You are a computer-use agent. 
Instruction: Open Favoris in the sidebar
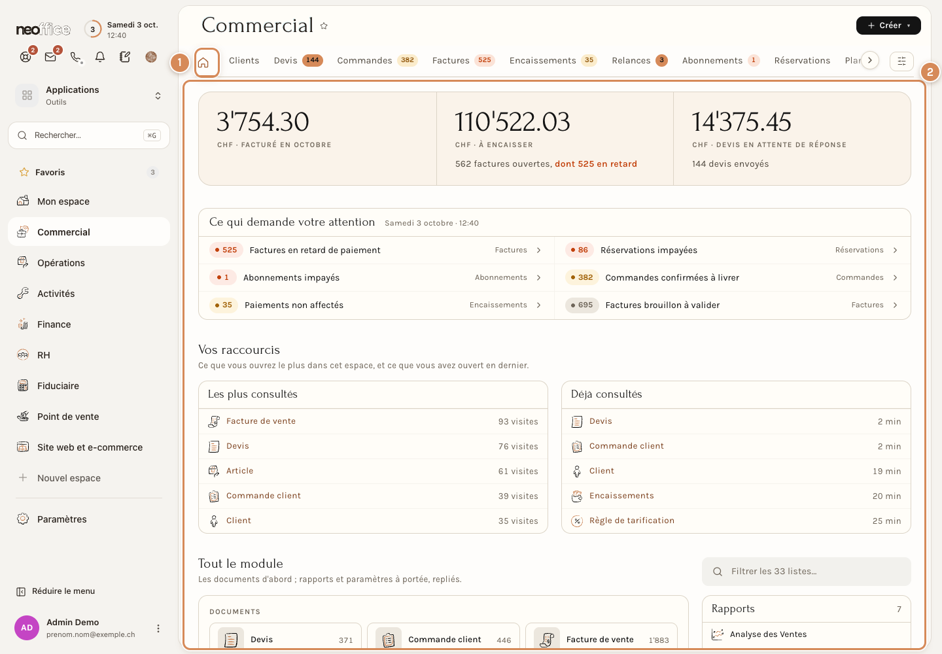[x=89, y=172]
